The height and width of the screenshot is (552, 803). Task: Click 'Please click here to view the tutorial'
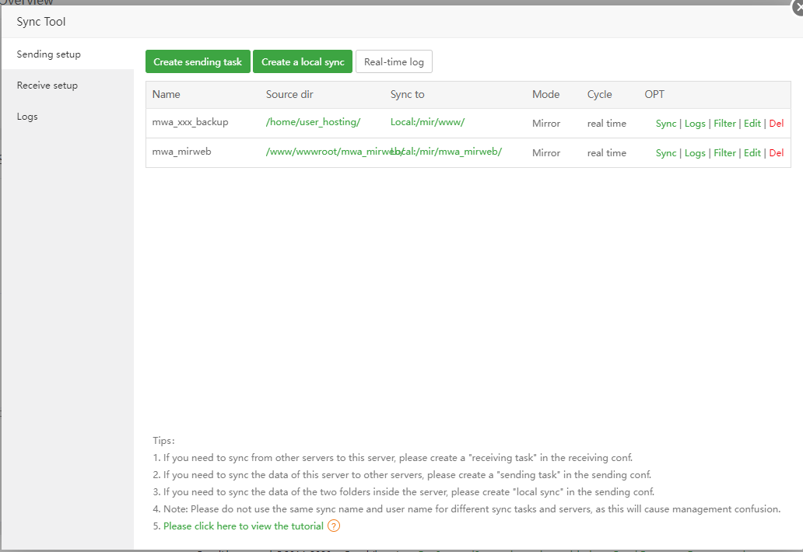(x=244, y=526)
